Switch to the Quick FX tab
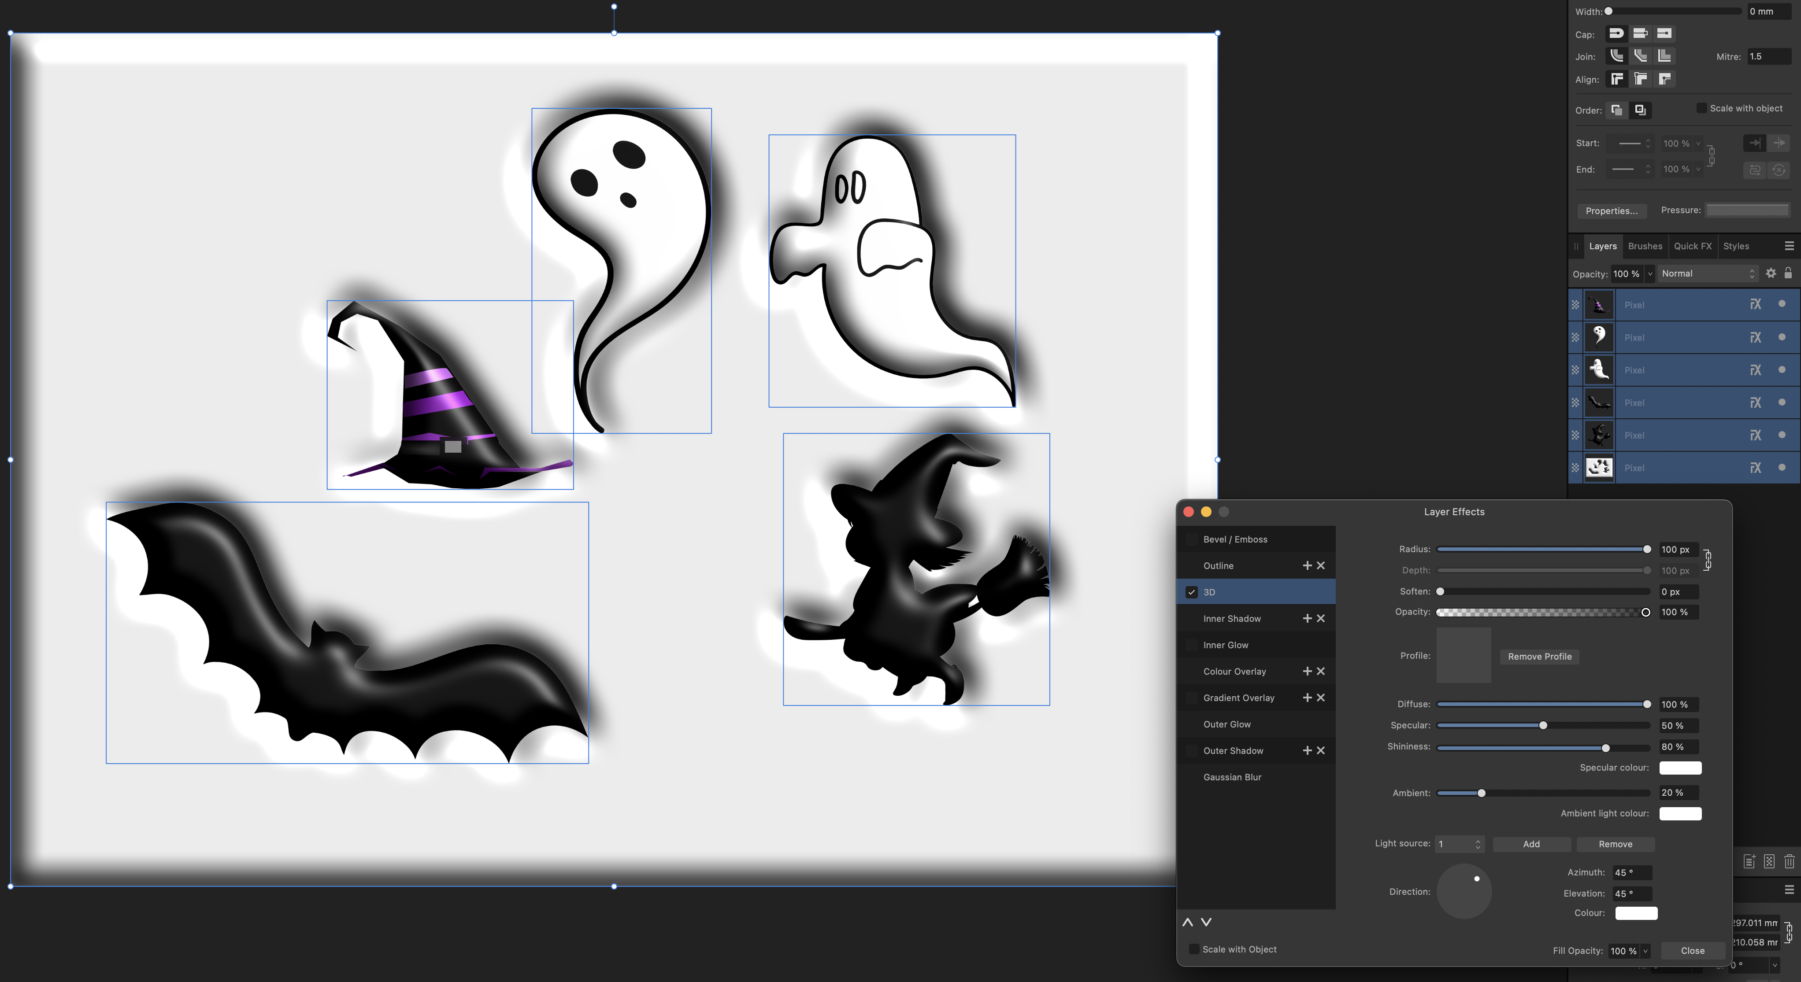1801x982 pixels. [x=1693, y=246]
